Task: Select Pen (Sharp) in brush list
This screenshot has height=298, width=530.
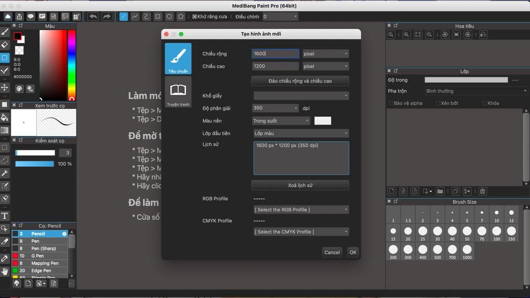Action: tap(40, 248)
